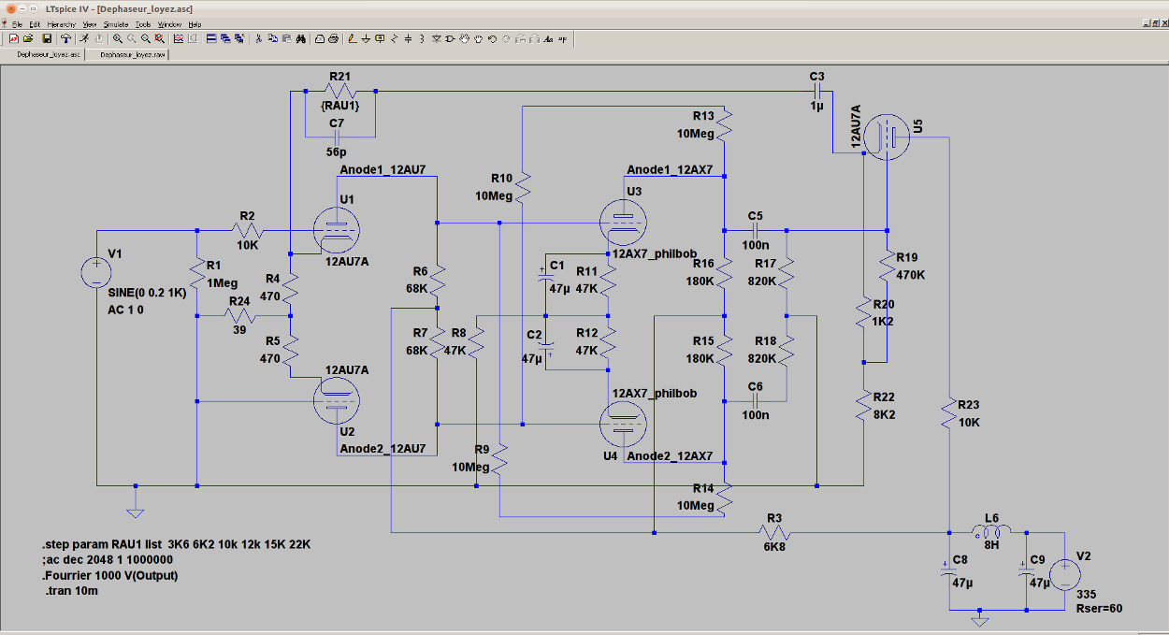This screenshot has width=1169, height=635.
Task: Print the schematic with the printer icon
Action: (334, 38)
